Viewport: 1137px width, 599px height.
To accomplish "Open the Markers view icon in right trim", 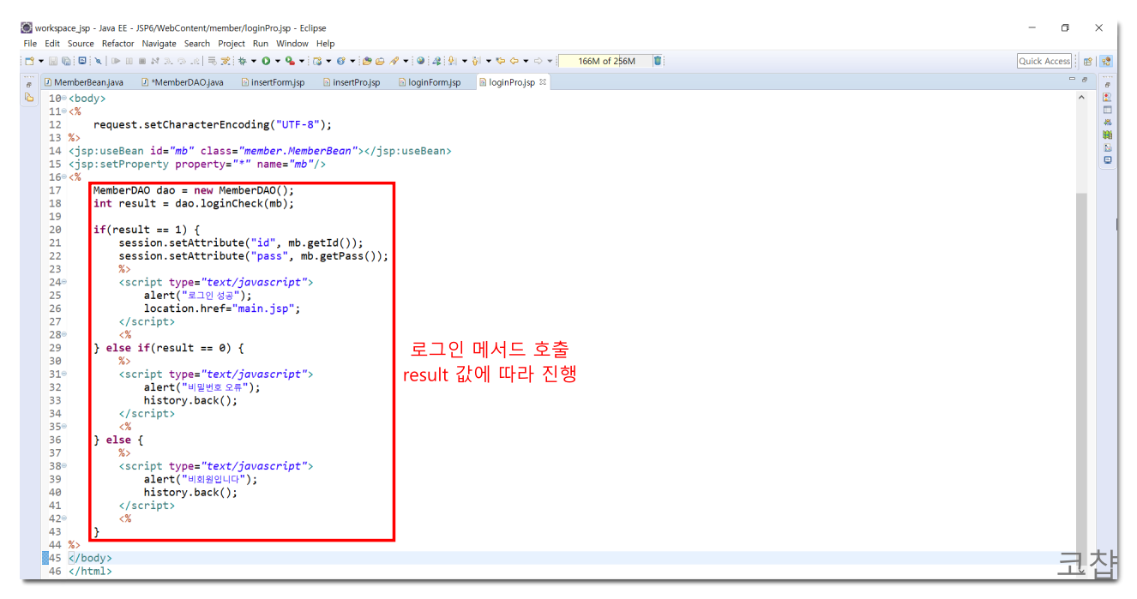I will (1108, 98).
